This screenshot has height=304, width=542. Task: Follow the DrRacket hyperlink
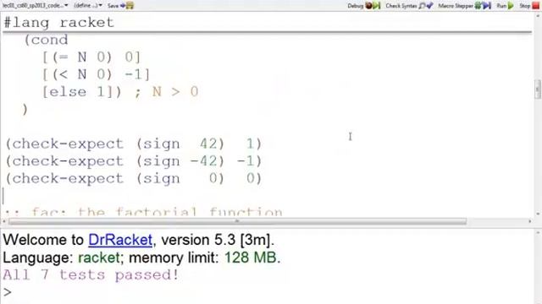pos(120,240)
